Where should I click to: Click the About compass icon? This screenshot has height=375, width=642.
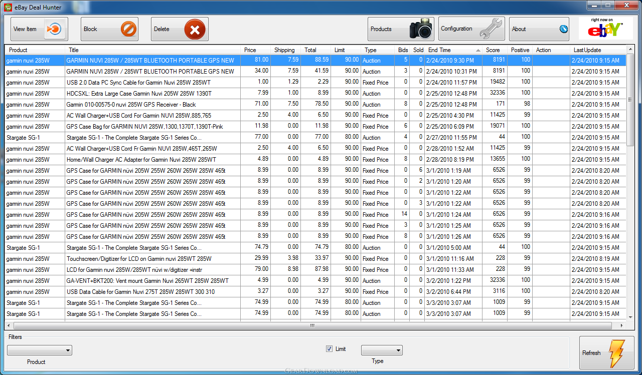pyautogui.click(x=564, y=29)
